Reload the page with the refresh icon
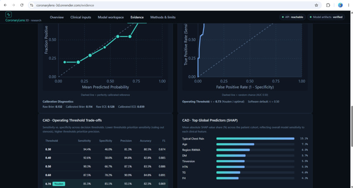This screenshot has width=353, height=188. pyautogui.click(x=22, y=5)
